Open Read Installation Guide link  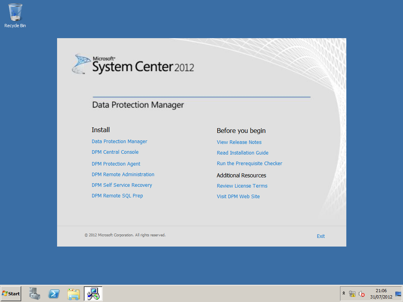click(242, 153)
